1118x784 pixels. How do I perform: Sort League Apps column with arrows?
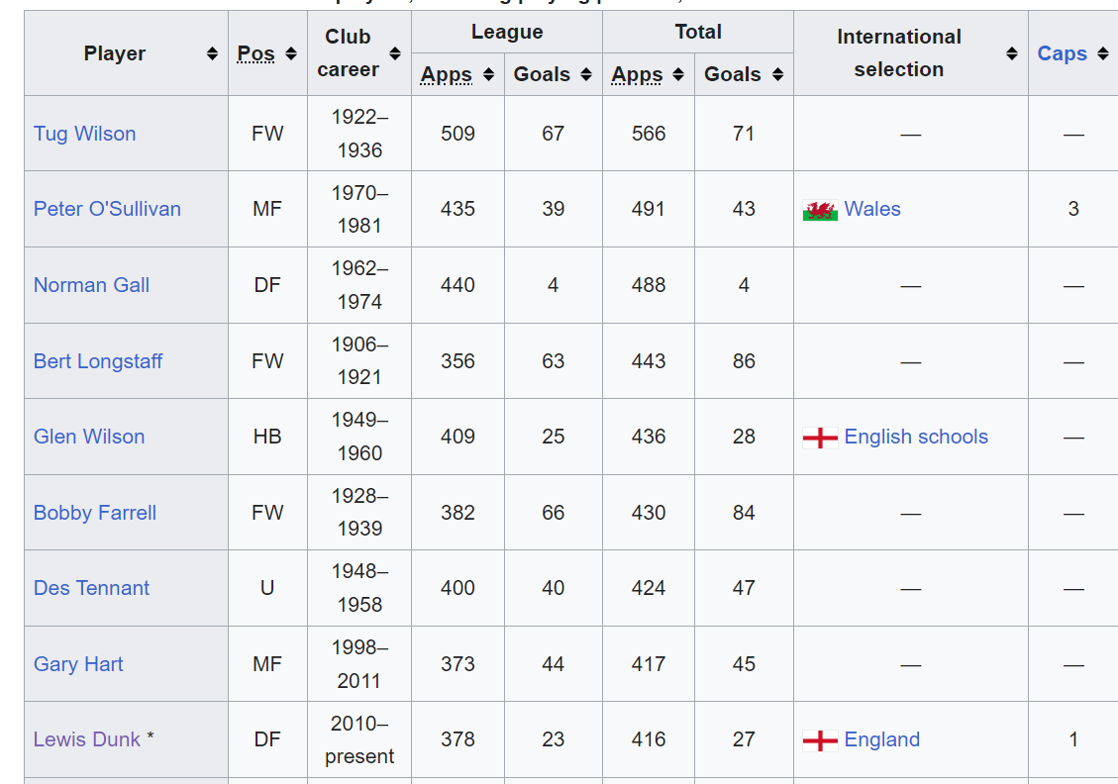click(x=488, y=74)
